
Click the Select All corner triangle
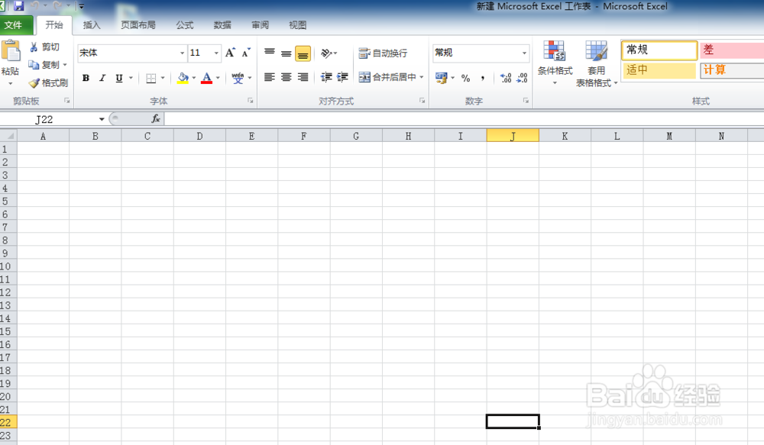click(8, 136)
